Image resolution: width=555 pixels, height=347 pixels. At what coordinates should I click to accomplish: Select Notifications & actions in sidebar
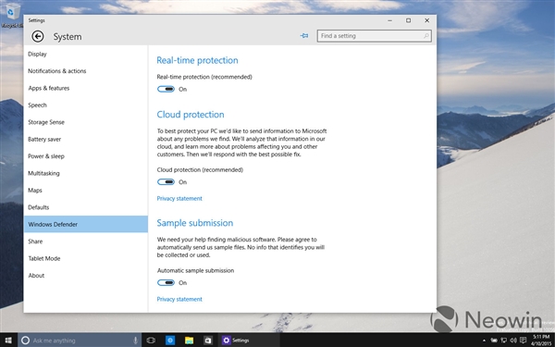click(86, 71)
